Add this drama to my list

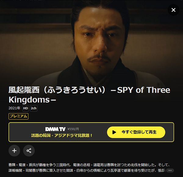(14, 151)
